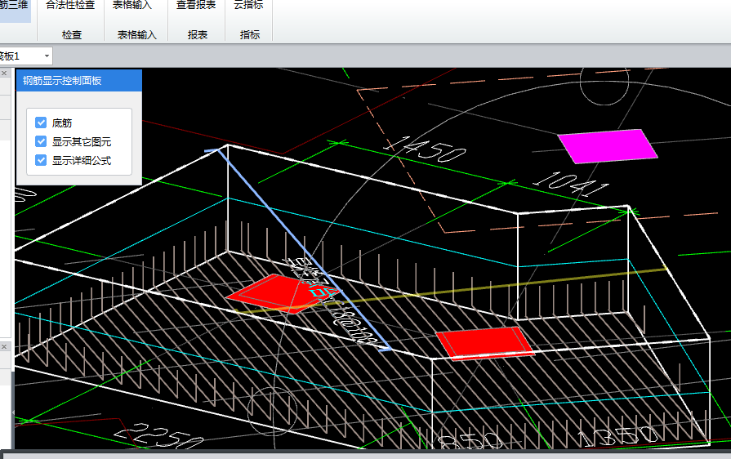Toggle the 底筋 checkbox
Image resolution: width=731 pixels, height=459 pixels.
[41, 123]
